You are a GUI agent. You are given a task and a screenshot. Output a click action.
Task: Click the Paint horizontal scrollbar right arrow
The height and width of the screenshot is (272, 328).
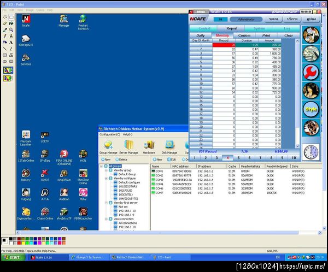click(x=320, y=233)
